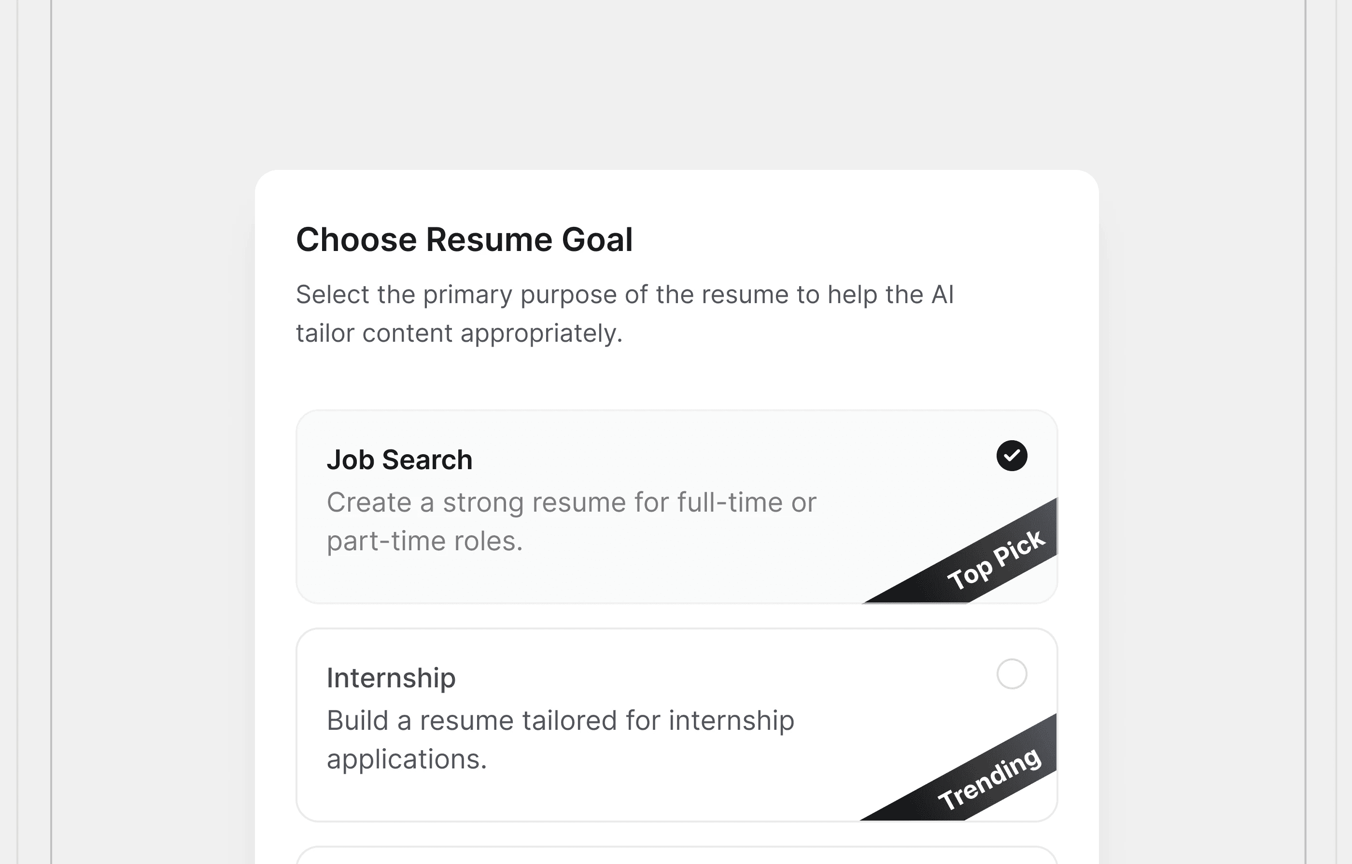Screen dimensions: 1352x864
Task: Click the 'part-time roles.' line in Job Search
Action: click(x=424, y=541)
